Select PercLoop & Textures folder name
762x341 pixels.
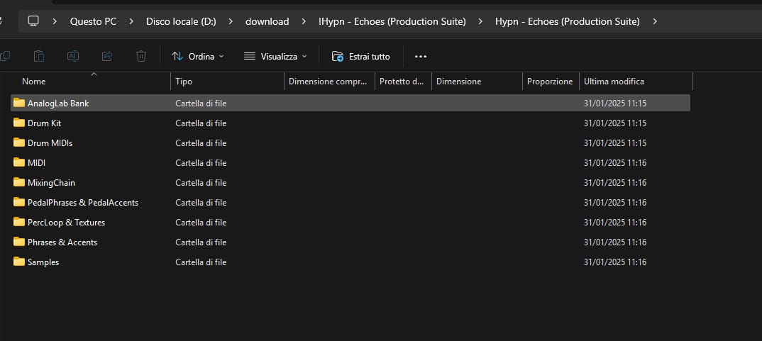click(67, 222)
